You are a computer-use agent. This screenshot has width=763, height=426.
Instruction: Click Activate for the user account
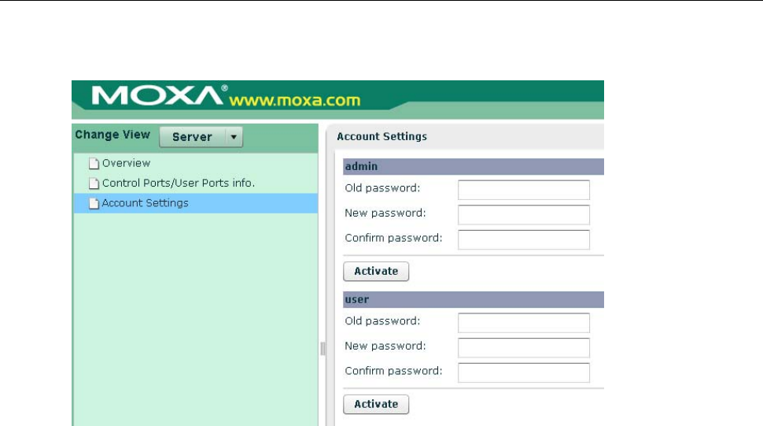tap(376, 404)
